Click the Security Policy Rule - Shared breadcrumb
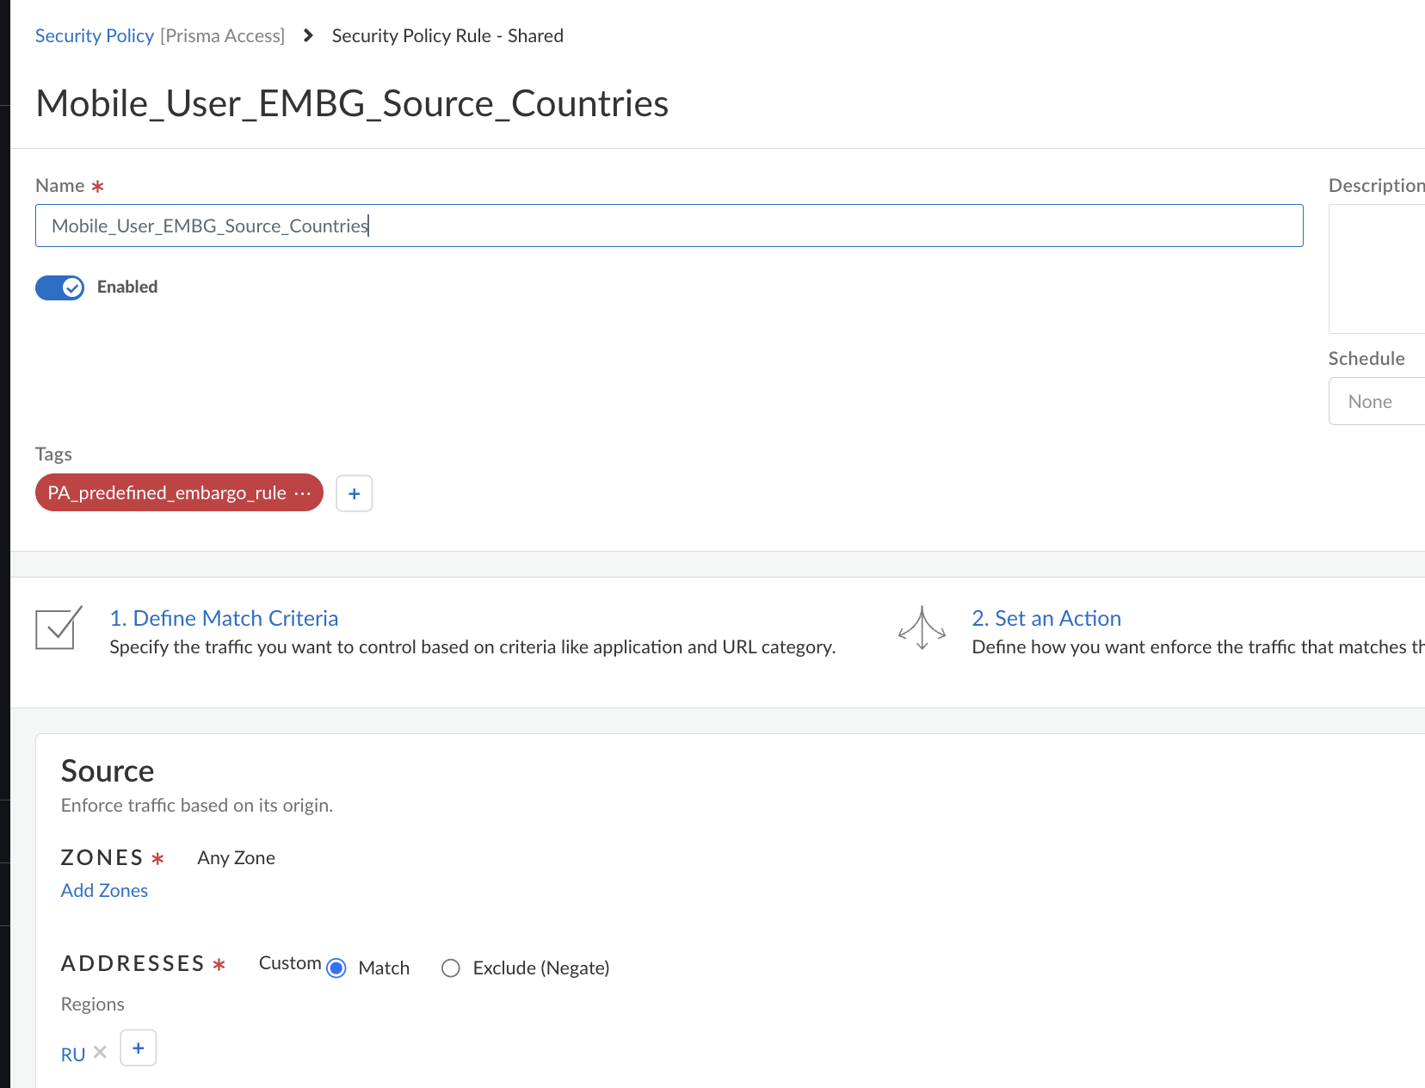 tap(447, 35)
